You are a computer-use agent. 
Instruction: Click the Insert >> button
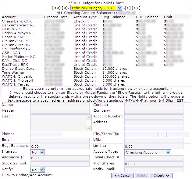(x=162, y=175)
